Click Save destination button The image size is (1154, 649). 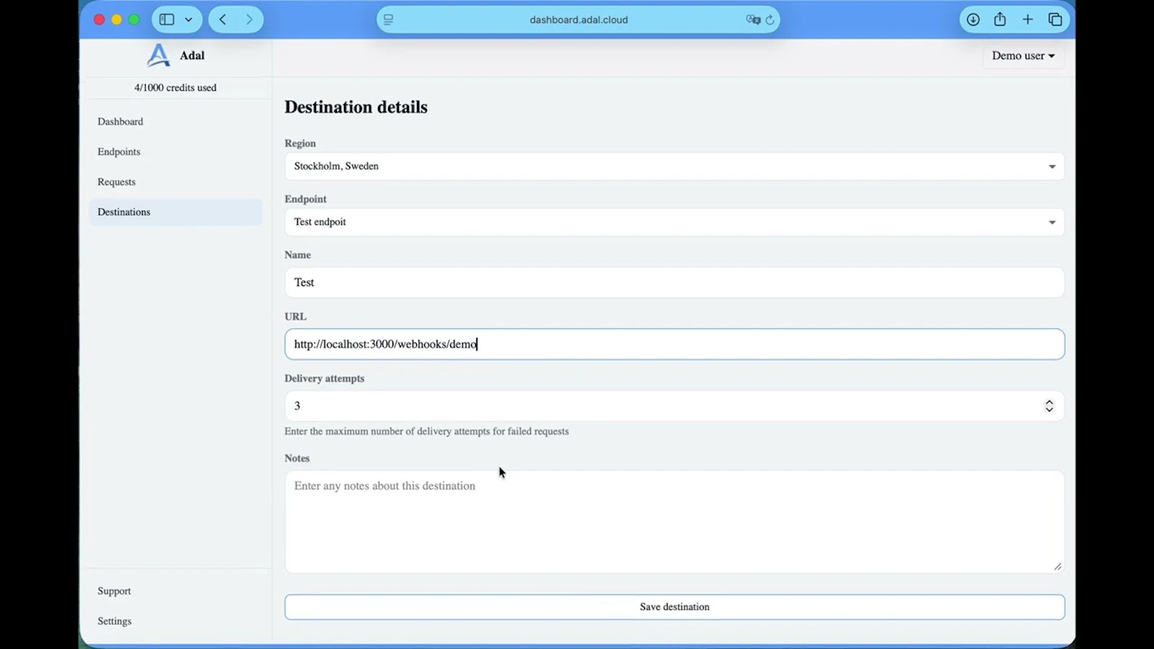(x=674, y=607)
